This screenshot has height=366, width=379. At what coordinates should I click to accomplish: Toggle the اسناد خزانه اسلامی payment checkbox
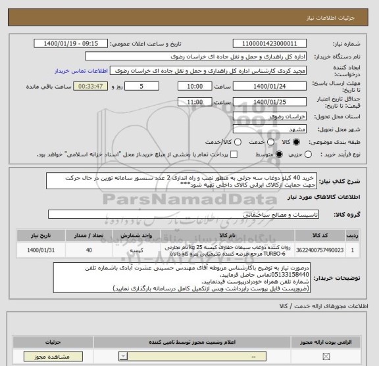pos(234,154)
